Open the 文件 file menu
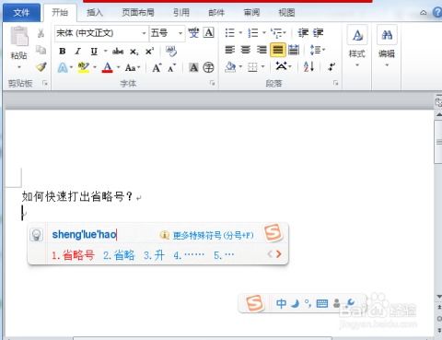Image resolution: width=442 pixels, height=340 pixels. pyautogui.click(x=21, y=13)
